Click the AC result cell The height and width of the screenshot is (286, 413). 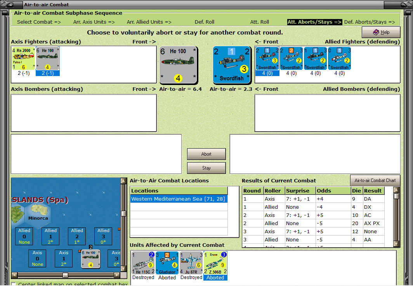(x=374, y=215)
